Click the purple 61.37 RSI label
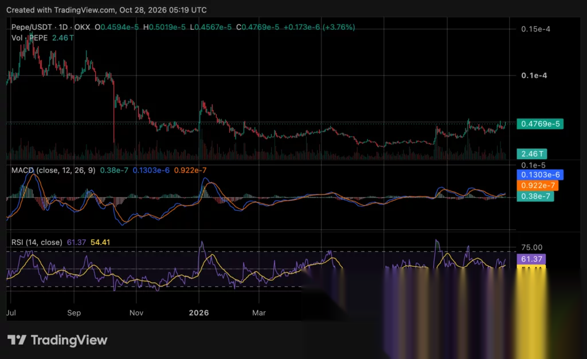This screenshot has width=587, height=359. point(531,259)
